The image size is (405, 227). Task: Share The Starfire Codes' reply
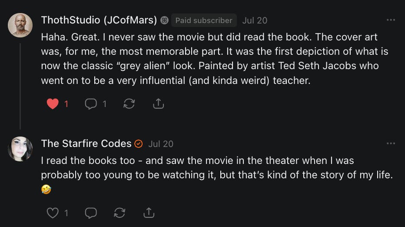[149, 213]
